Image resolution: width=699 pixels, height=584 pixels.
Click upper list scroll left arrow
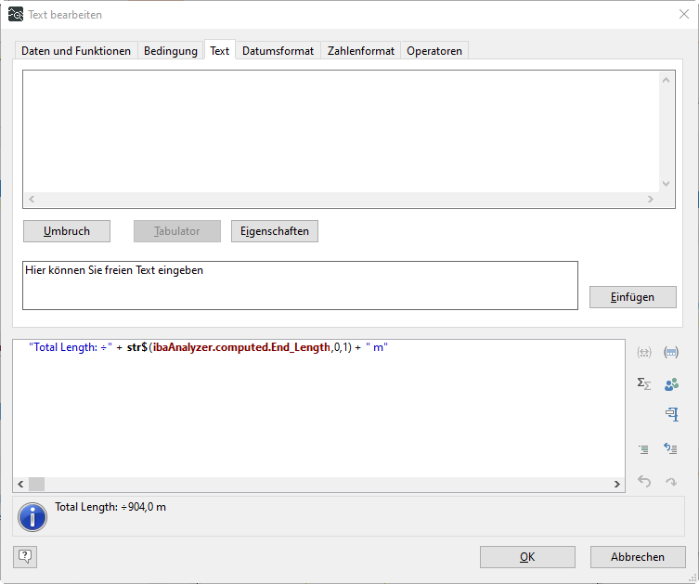point(32,200)
